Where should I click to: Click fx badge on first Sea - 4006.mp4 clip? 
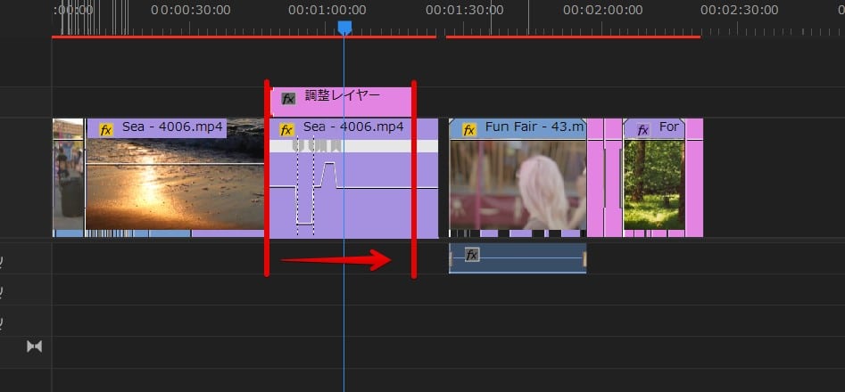coord(106,129)
